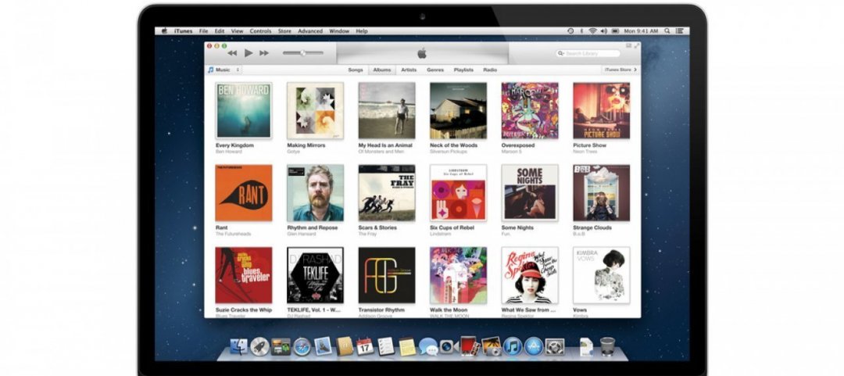
Task: Open Launchpad from the Dock
Action: (260, 346)
